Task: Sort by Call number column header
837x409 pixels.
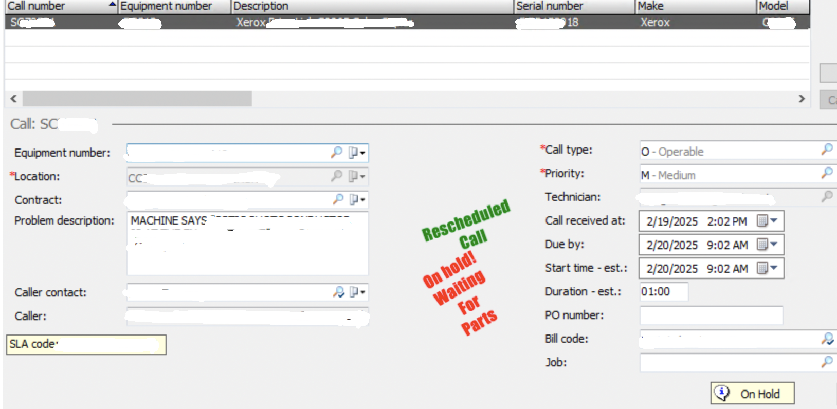Action: (57, 6)
